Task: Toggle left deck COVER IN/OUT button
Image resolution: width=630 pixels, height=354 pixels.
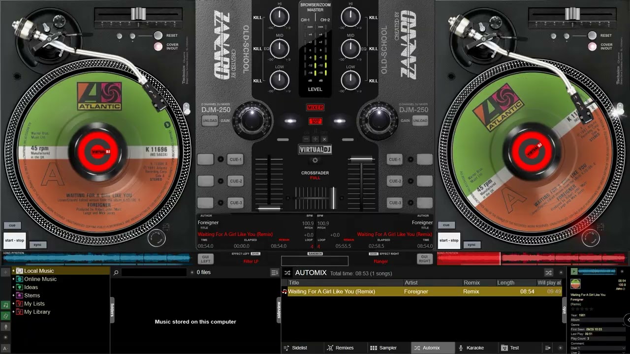Action: pos(158,47)
